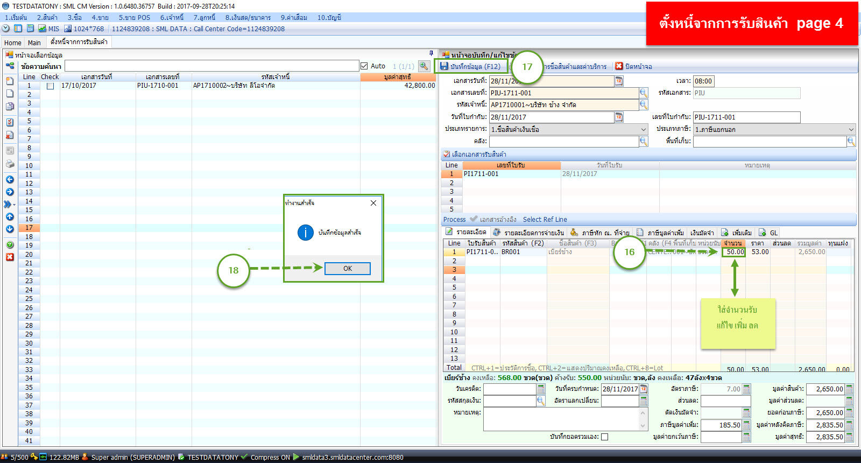
Task: Switch to the Home tab
Action: pos(12,43)
